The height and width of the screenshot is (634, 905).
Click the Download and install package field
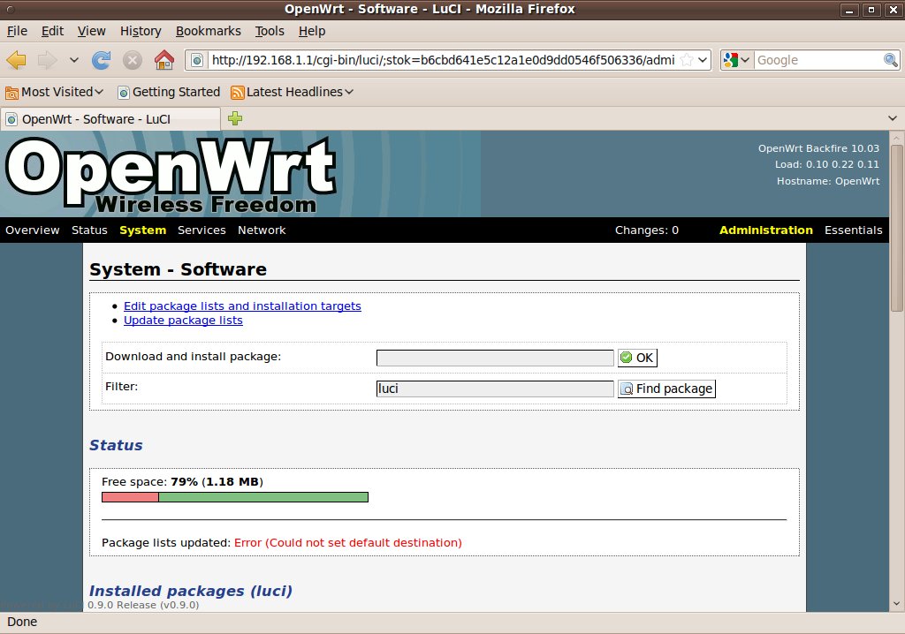(495, 358)
